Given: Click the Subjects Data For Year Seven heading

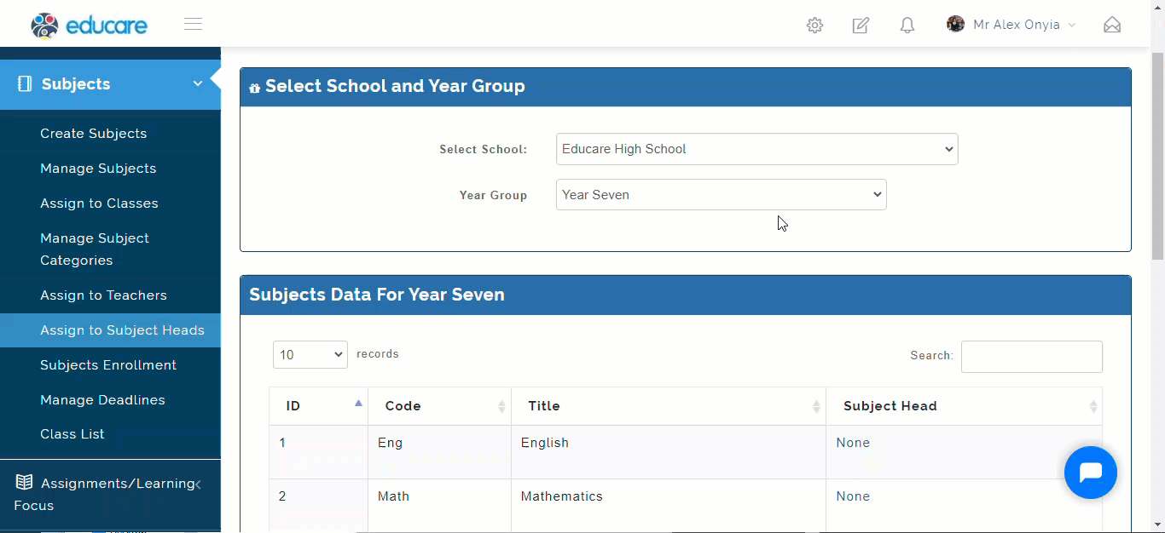Looking at the screenshot, I should tap(377, 295).
